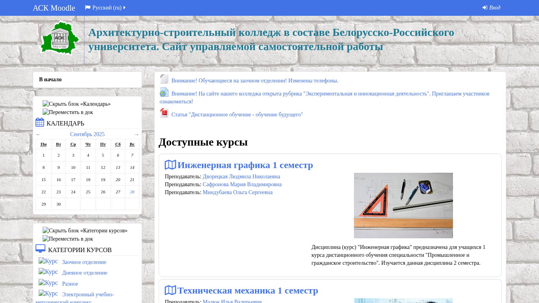Click the calendar block icon
539x303 pixels.
coord(40,122)
